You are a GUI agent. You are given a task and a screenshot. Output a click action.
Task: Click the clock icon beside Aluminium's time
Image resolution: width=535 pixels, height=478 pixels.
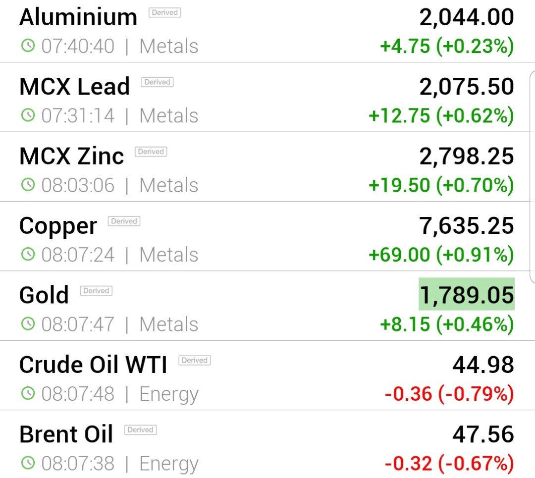click(x=28, y=46)
